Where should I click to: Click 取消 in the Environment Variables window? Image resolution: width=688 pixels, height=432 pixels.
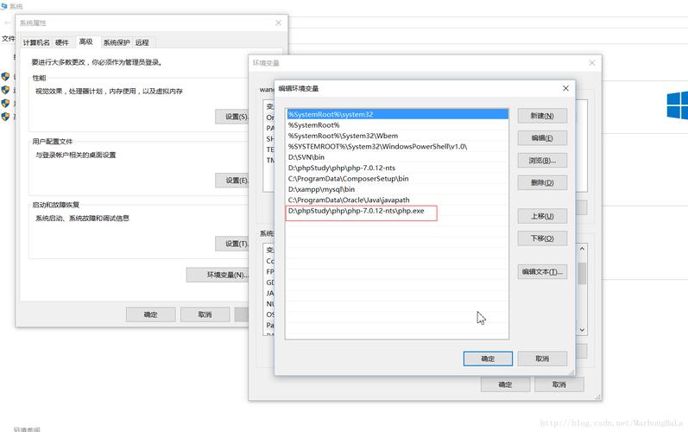pyautogui.click(x=559, y=384)
